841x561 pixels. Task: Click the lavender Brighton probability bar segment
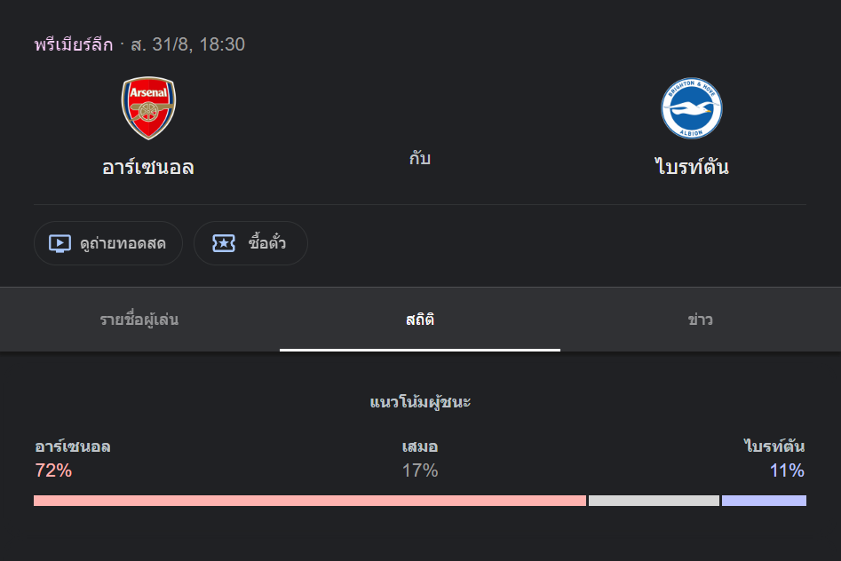coord(764,501)
